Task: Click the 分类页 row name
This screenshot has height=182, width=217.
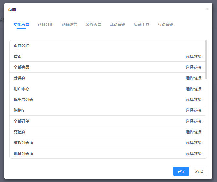Action: click(x=20, y=78)
